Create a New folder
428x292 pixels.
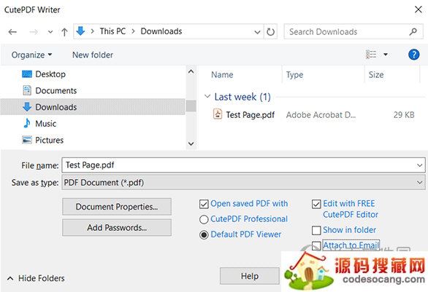click(93, 55)
